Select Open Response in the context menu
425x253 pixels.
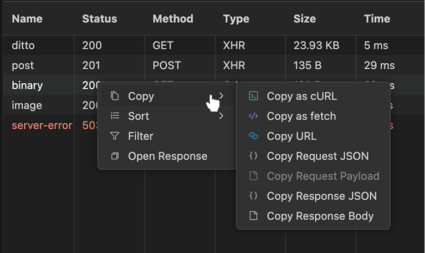tap(167, 156)
